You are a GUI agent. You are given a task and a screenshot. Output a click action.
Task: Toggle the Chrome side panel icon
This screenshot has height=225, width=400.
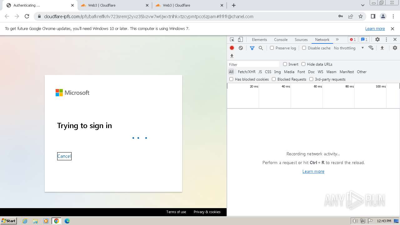(373, 17)
